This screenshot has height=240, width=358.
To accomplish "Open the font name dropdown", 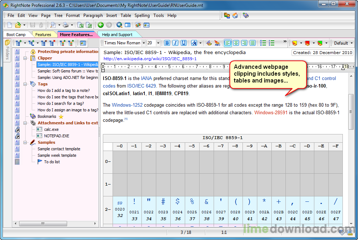I will [x=144, y=43].
